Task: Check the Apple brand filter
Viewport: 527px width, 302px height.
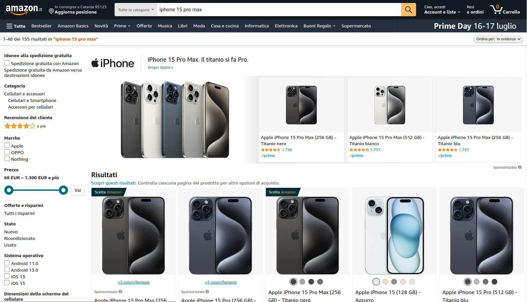Action: (x=7, y=146)
